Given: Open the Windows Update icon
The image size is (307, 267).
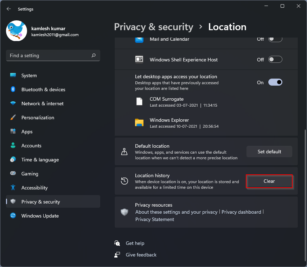Looking at the screenshot, I should tap(13, 216).
